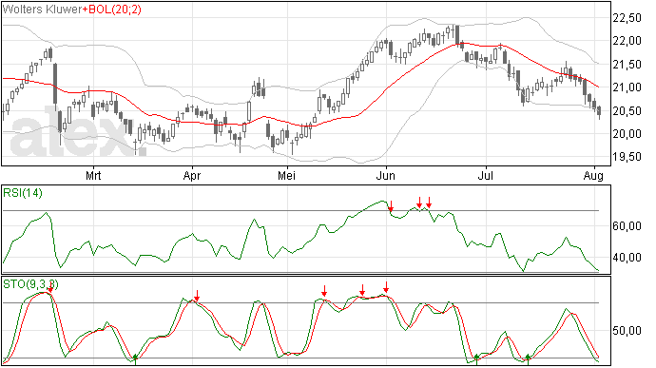Click the 40,00 RSI axis value

[x=627, y=258]
